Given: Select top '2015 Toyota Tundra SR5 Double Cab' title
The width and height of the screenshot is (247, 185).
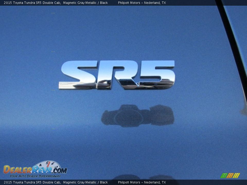Looking at the screenshot, I should pos(32,3).
